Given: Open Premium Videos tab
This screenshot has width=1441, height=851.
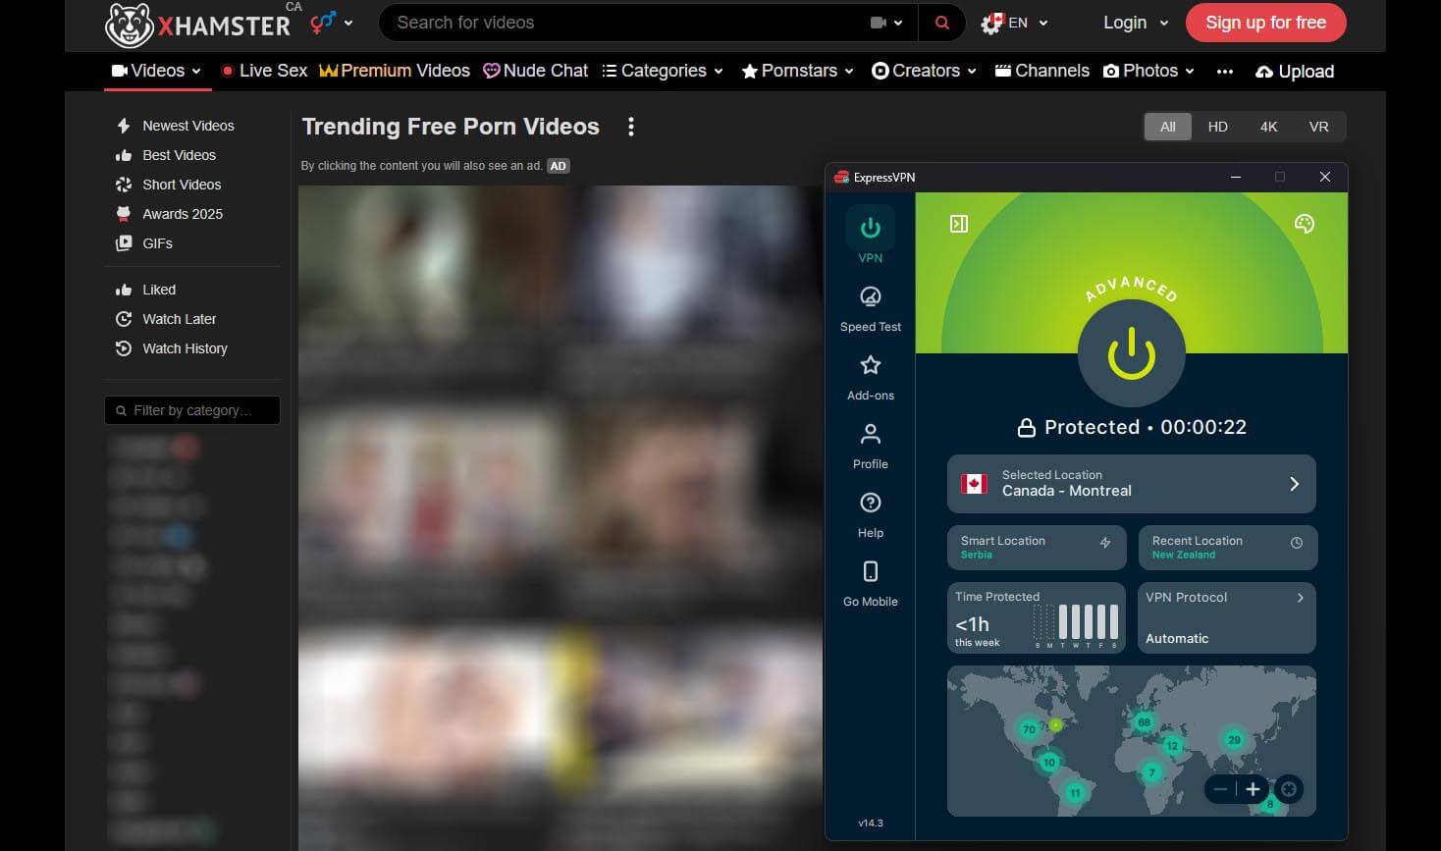Looking at the screenshot, I should tap(395, 71).
